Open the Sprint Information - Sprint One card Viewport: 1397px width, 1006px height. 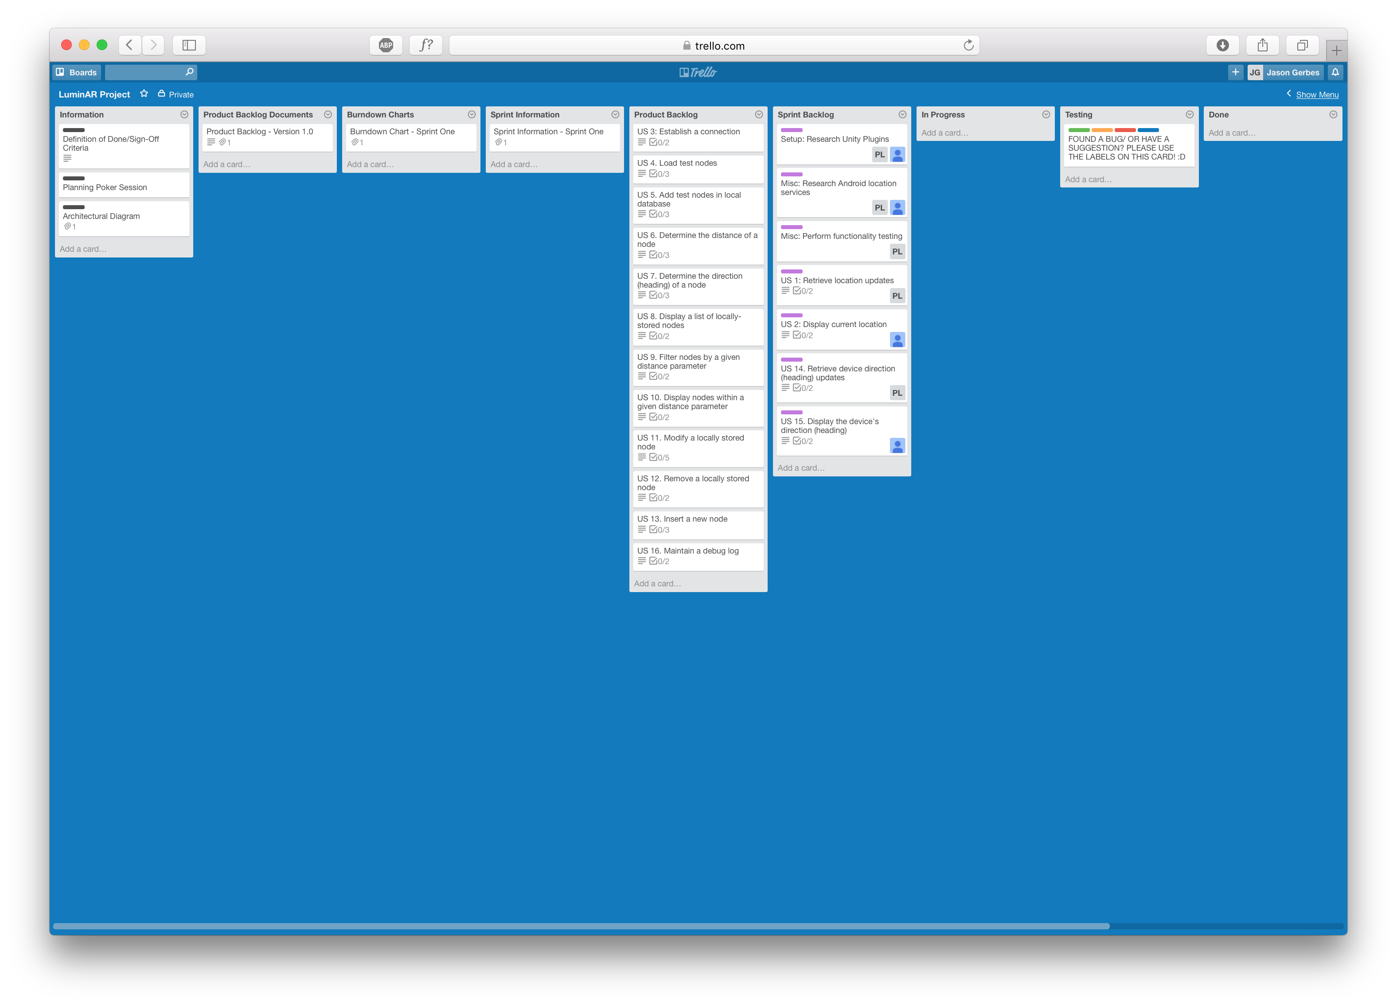click(x=554, y=137)
